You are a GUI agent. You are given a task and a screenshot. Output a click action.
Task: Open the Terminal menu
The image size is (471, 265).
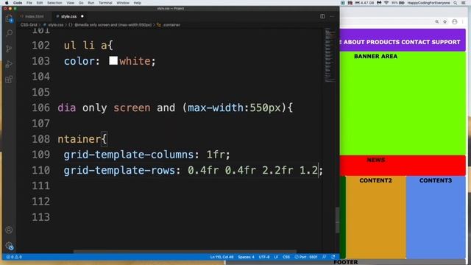coord(105,3)
